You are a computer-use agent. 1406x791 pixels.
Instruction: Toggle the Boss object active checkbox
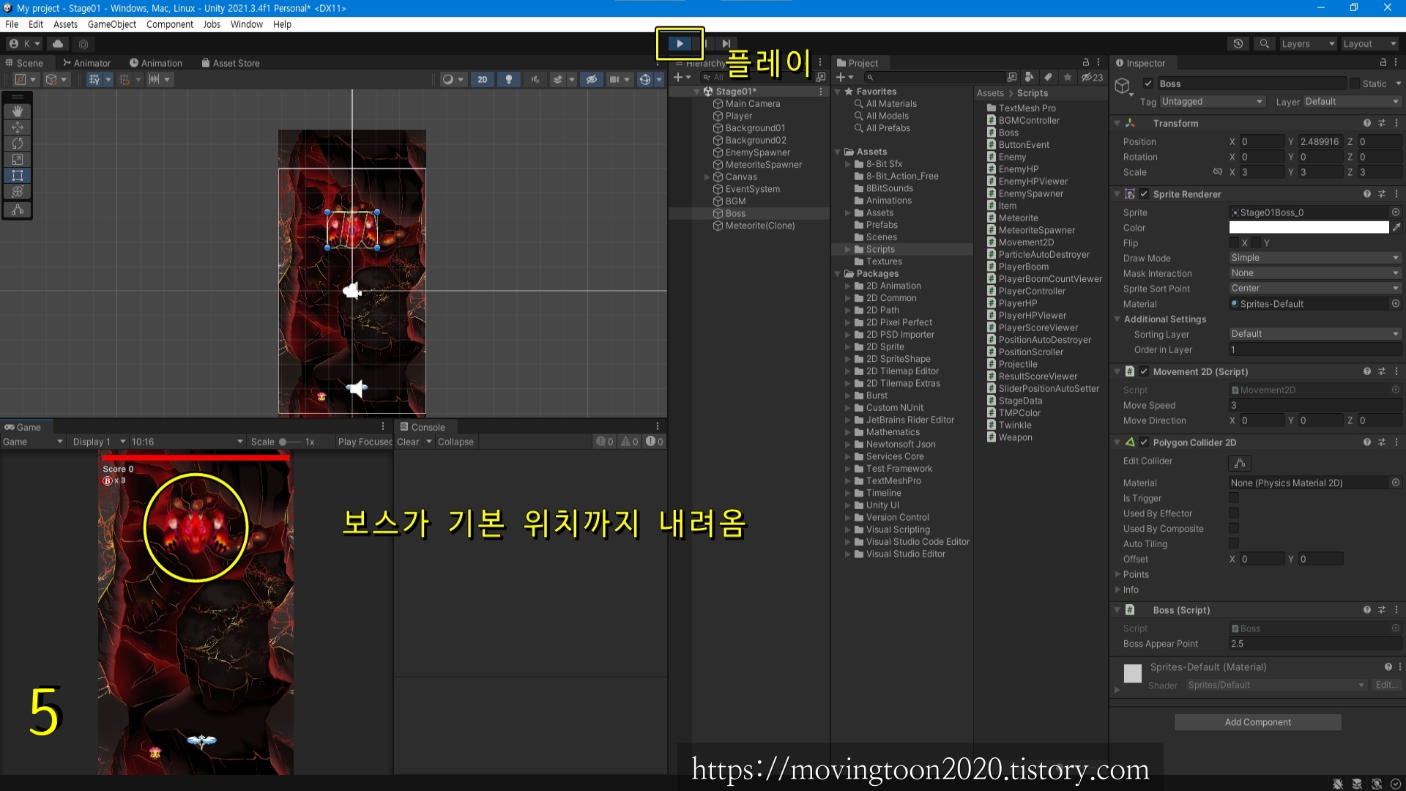point(1148,83)
